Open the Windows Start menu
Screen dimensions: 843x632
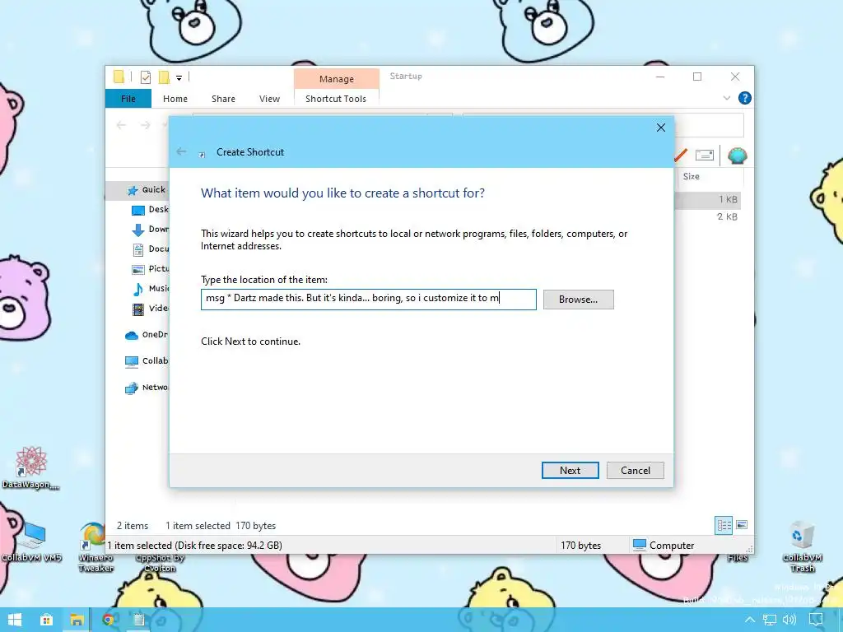tap(15, 620)
